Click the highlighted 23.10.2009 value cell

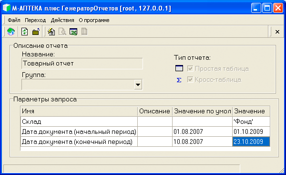[x=251, y=142]
